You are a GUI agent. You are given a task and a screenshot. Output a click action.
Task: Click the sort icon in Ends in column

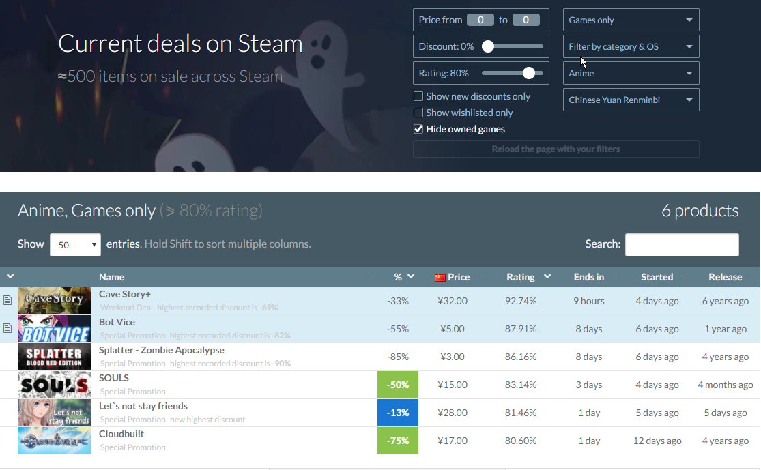click(x=614, y=276)
